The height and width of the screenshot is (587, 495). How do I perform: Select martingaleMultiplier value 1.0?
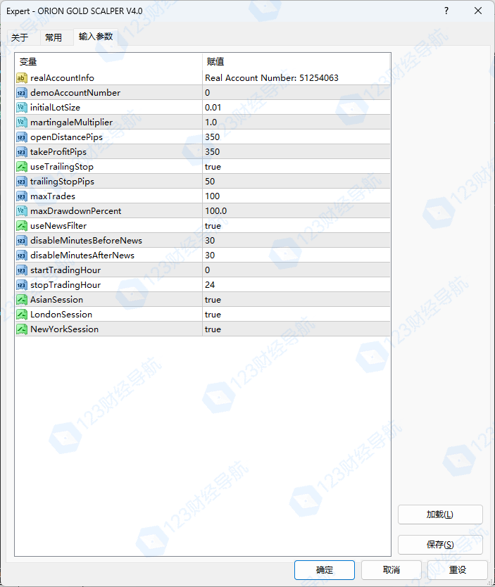(296, 122)
